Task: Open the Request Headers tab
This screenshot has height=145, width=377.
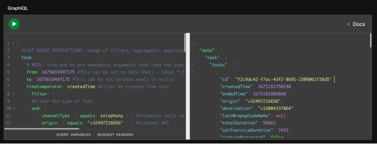Action: point(115,135)
